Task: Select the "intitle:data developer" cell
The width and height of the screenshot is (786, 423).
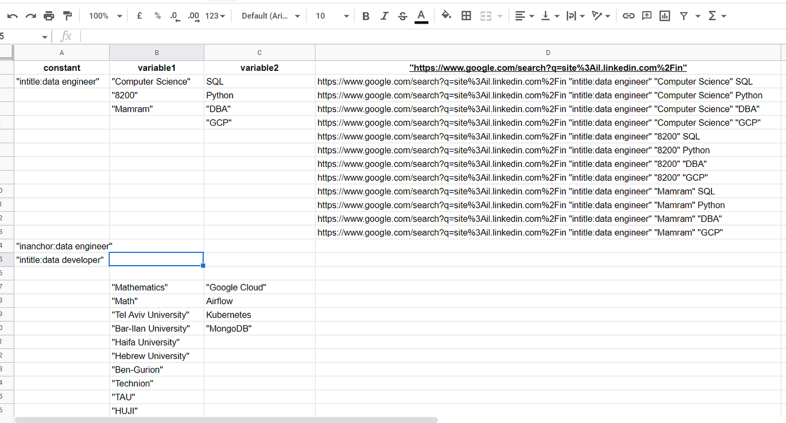Action: click(x=62, y=260)
